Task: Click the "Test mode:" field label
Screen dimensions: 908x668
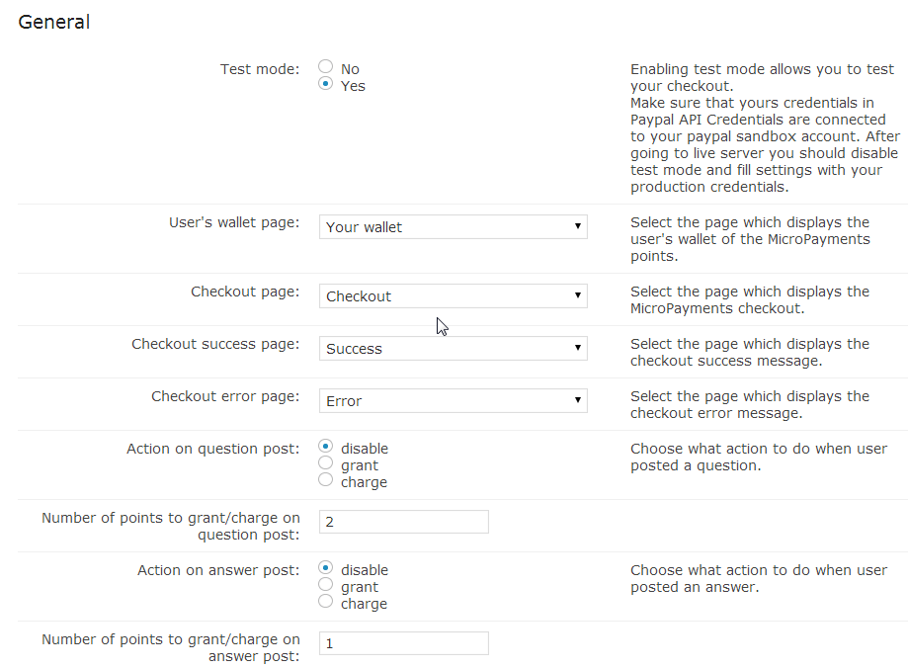Action: click(259, 69)
